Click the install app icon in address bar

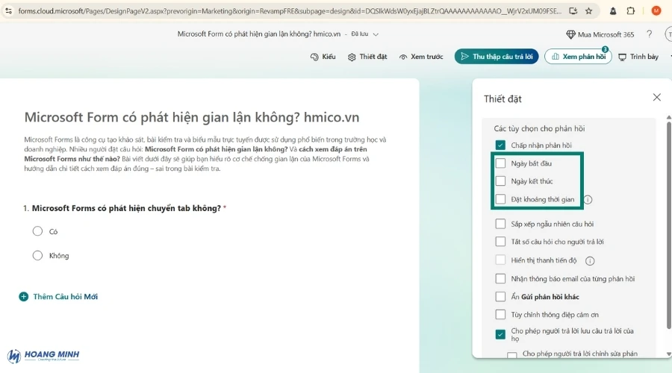573,11
